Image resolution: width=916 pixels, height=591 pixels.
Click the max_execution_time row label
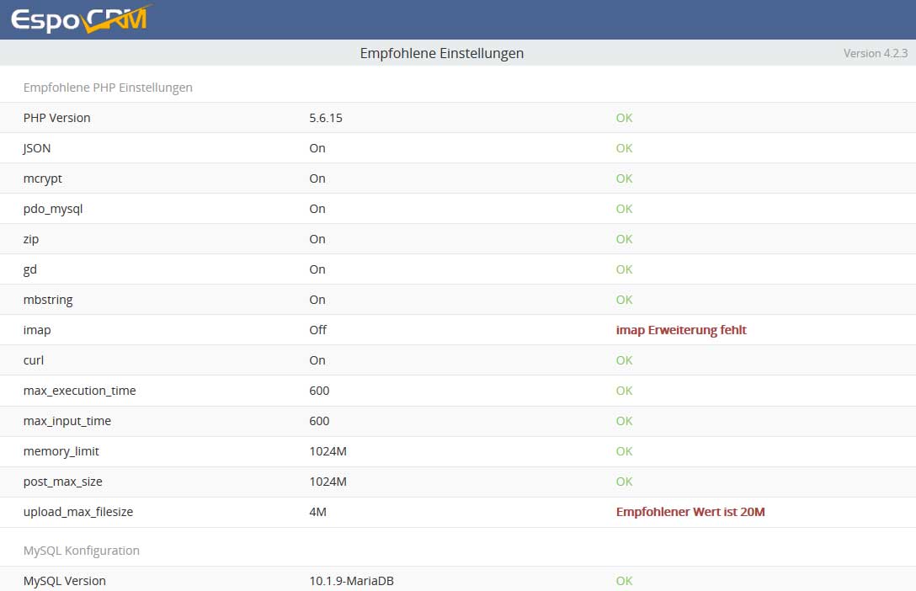click(x=79, y=391)
